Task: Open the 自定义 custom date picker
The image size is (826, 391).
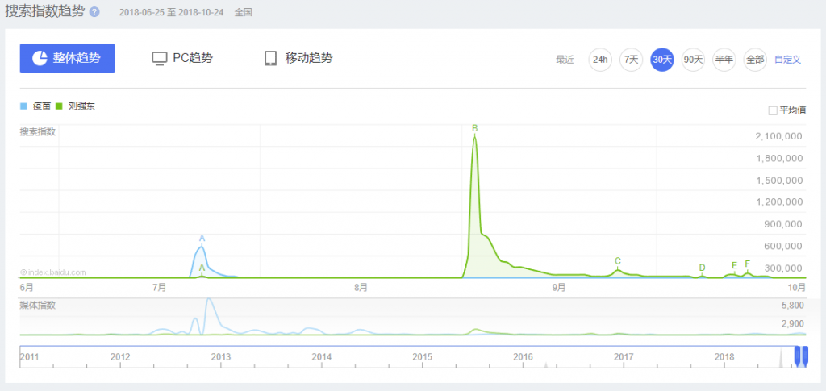Action: pyautogui.click(x=787, y=60)
